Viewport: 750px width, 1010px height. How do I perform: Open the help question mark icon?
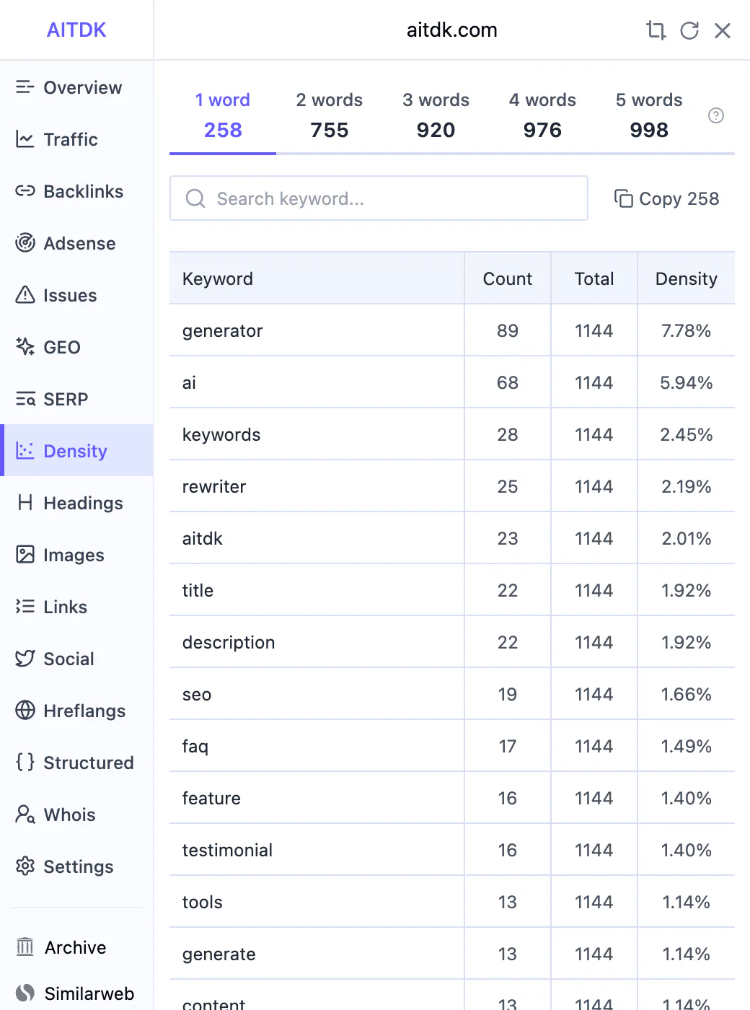(x=716, y=115)
